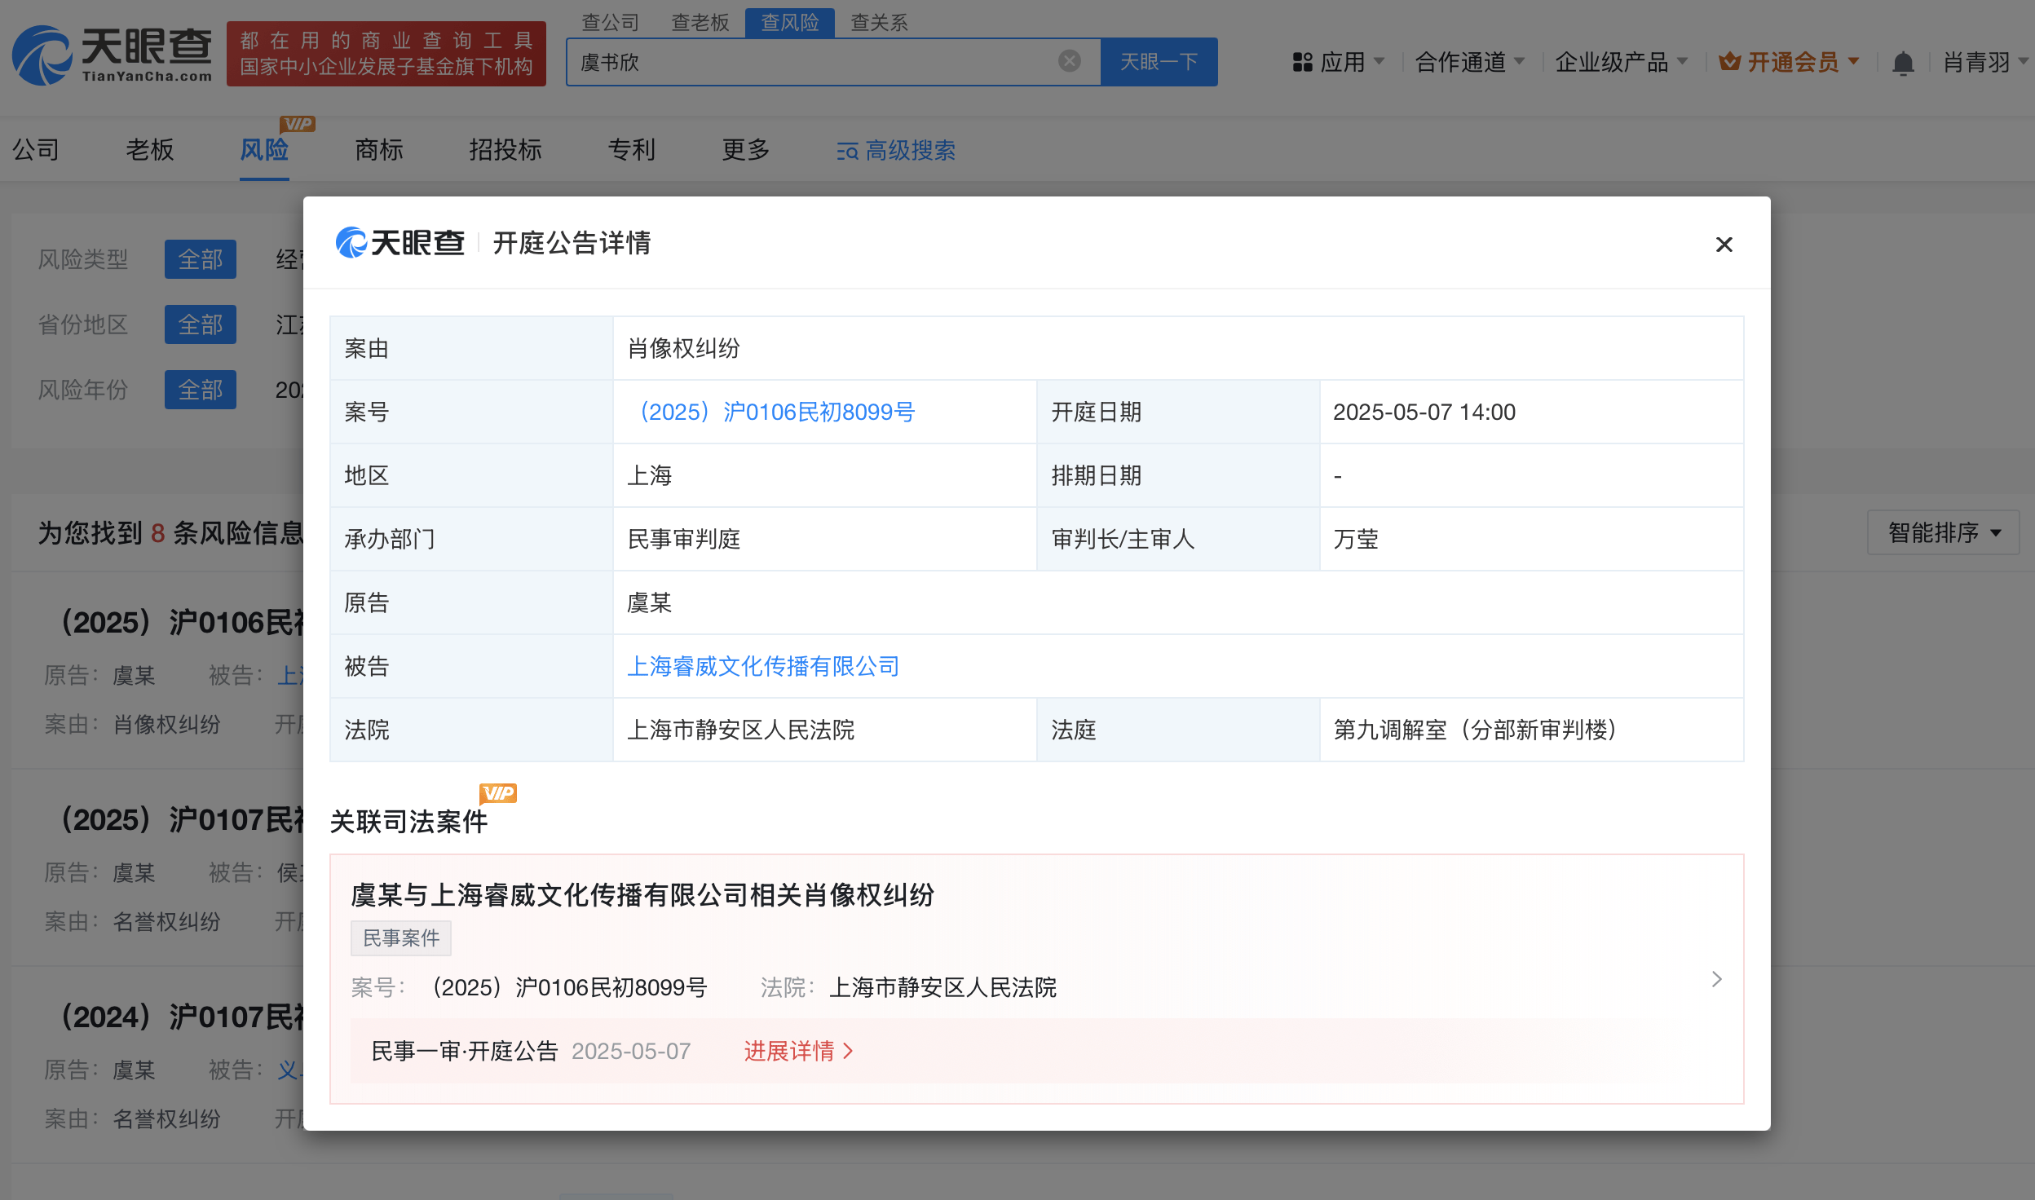Click the VIP badge above 关联司法案件

pyautogui.click(x=498, y=794)
